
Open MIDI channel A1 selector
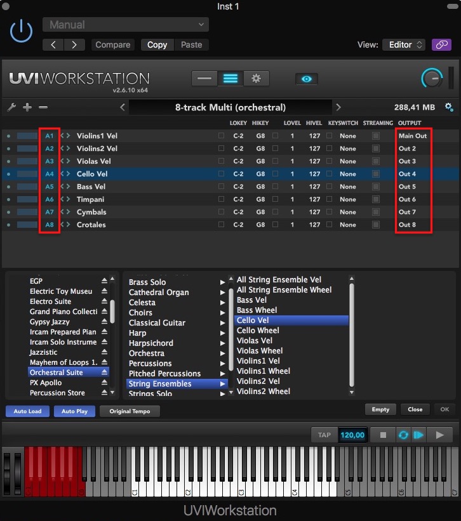coord(49,136)
